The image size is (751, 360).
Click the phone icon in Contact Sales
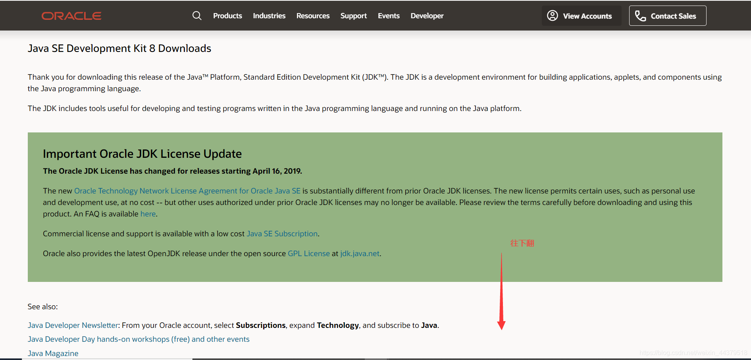[640, 16]
